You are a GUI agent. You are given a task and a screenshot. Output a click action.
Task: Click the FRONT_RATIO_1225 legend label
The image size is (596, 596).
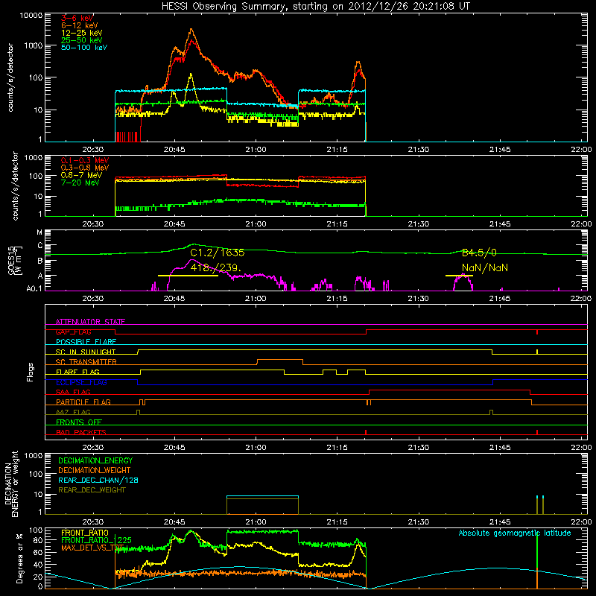coord(96,540)
